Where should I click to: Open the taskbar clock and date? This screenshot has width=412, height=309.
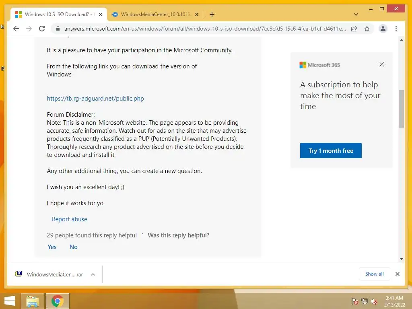(394, 301)
